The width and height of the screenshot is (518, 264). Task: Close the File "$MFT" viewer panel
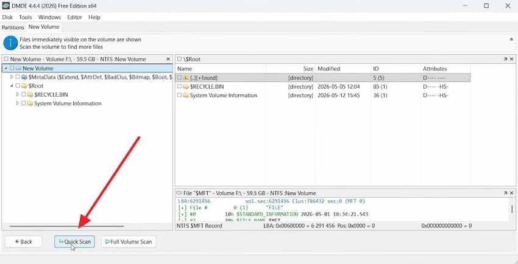[x=511, y=193]
